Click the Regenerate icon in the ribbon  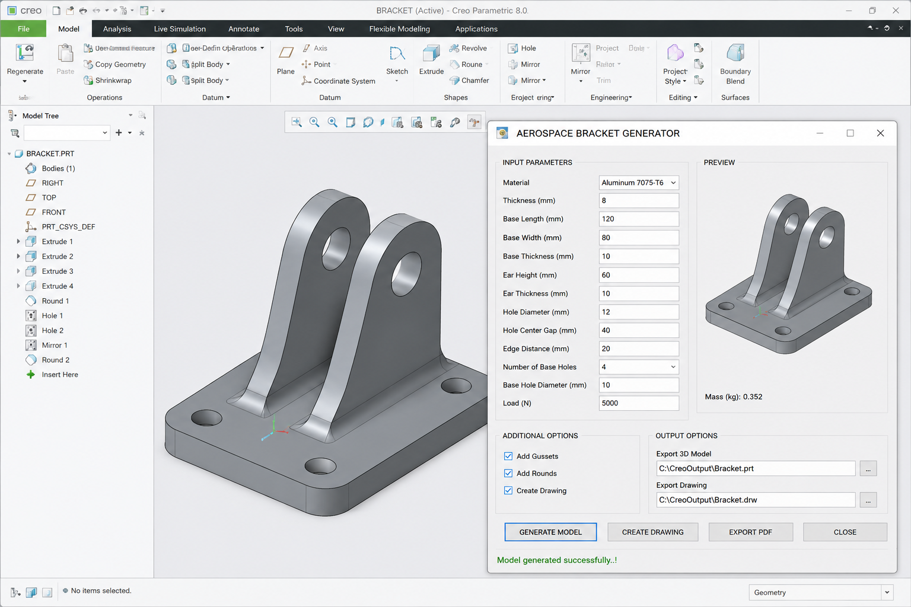[x=25, y=53]
